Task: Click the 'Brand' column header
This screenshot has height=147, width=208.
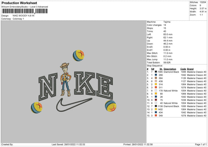Action: (x=190, y=69)
